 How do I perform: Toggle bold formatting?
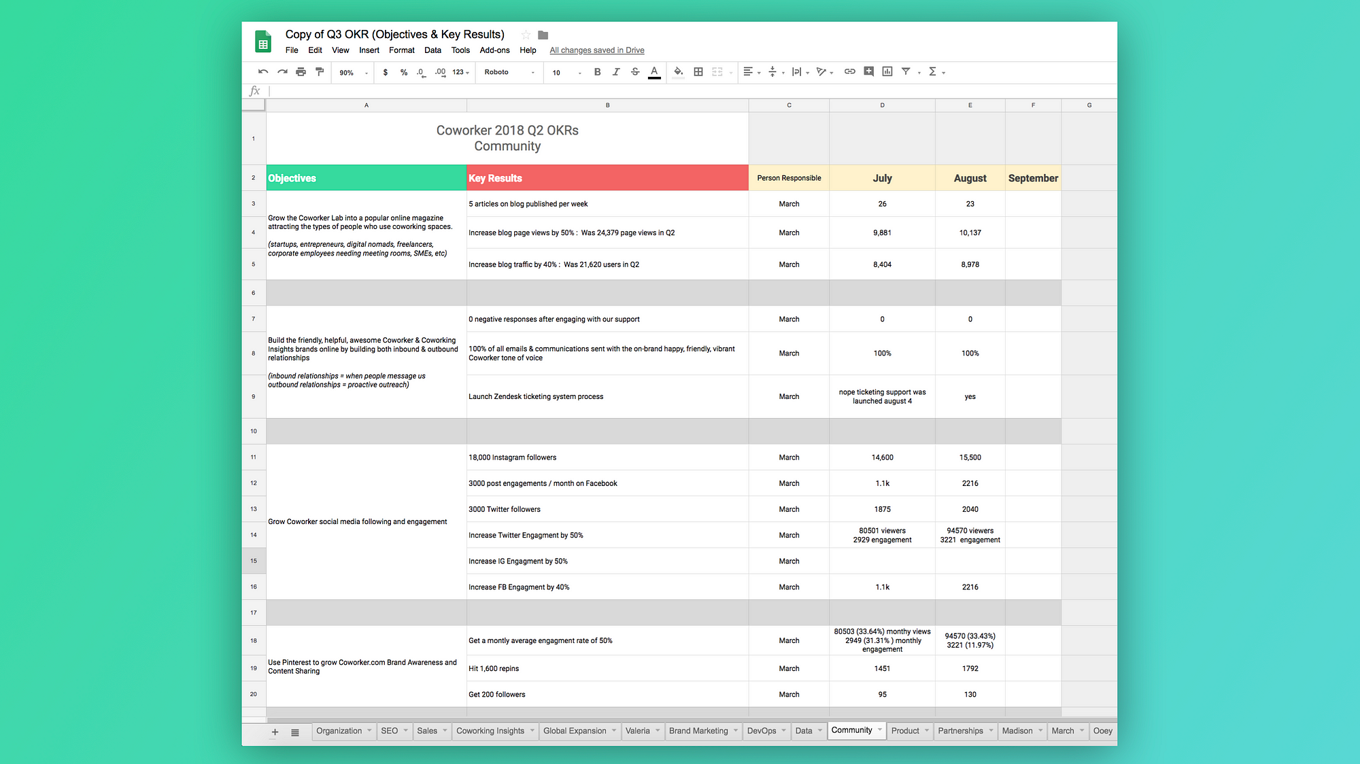(x=597, y=72)
